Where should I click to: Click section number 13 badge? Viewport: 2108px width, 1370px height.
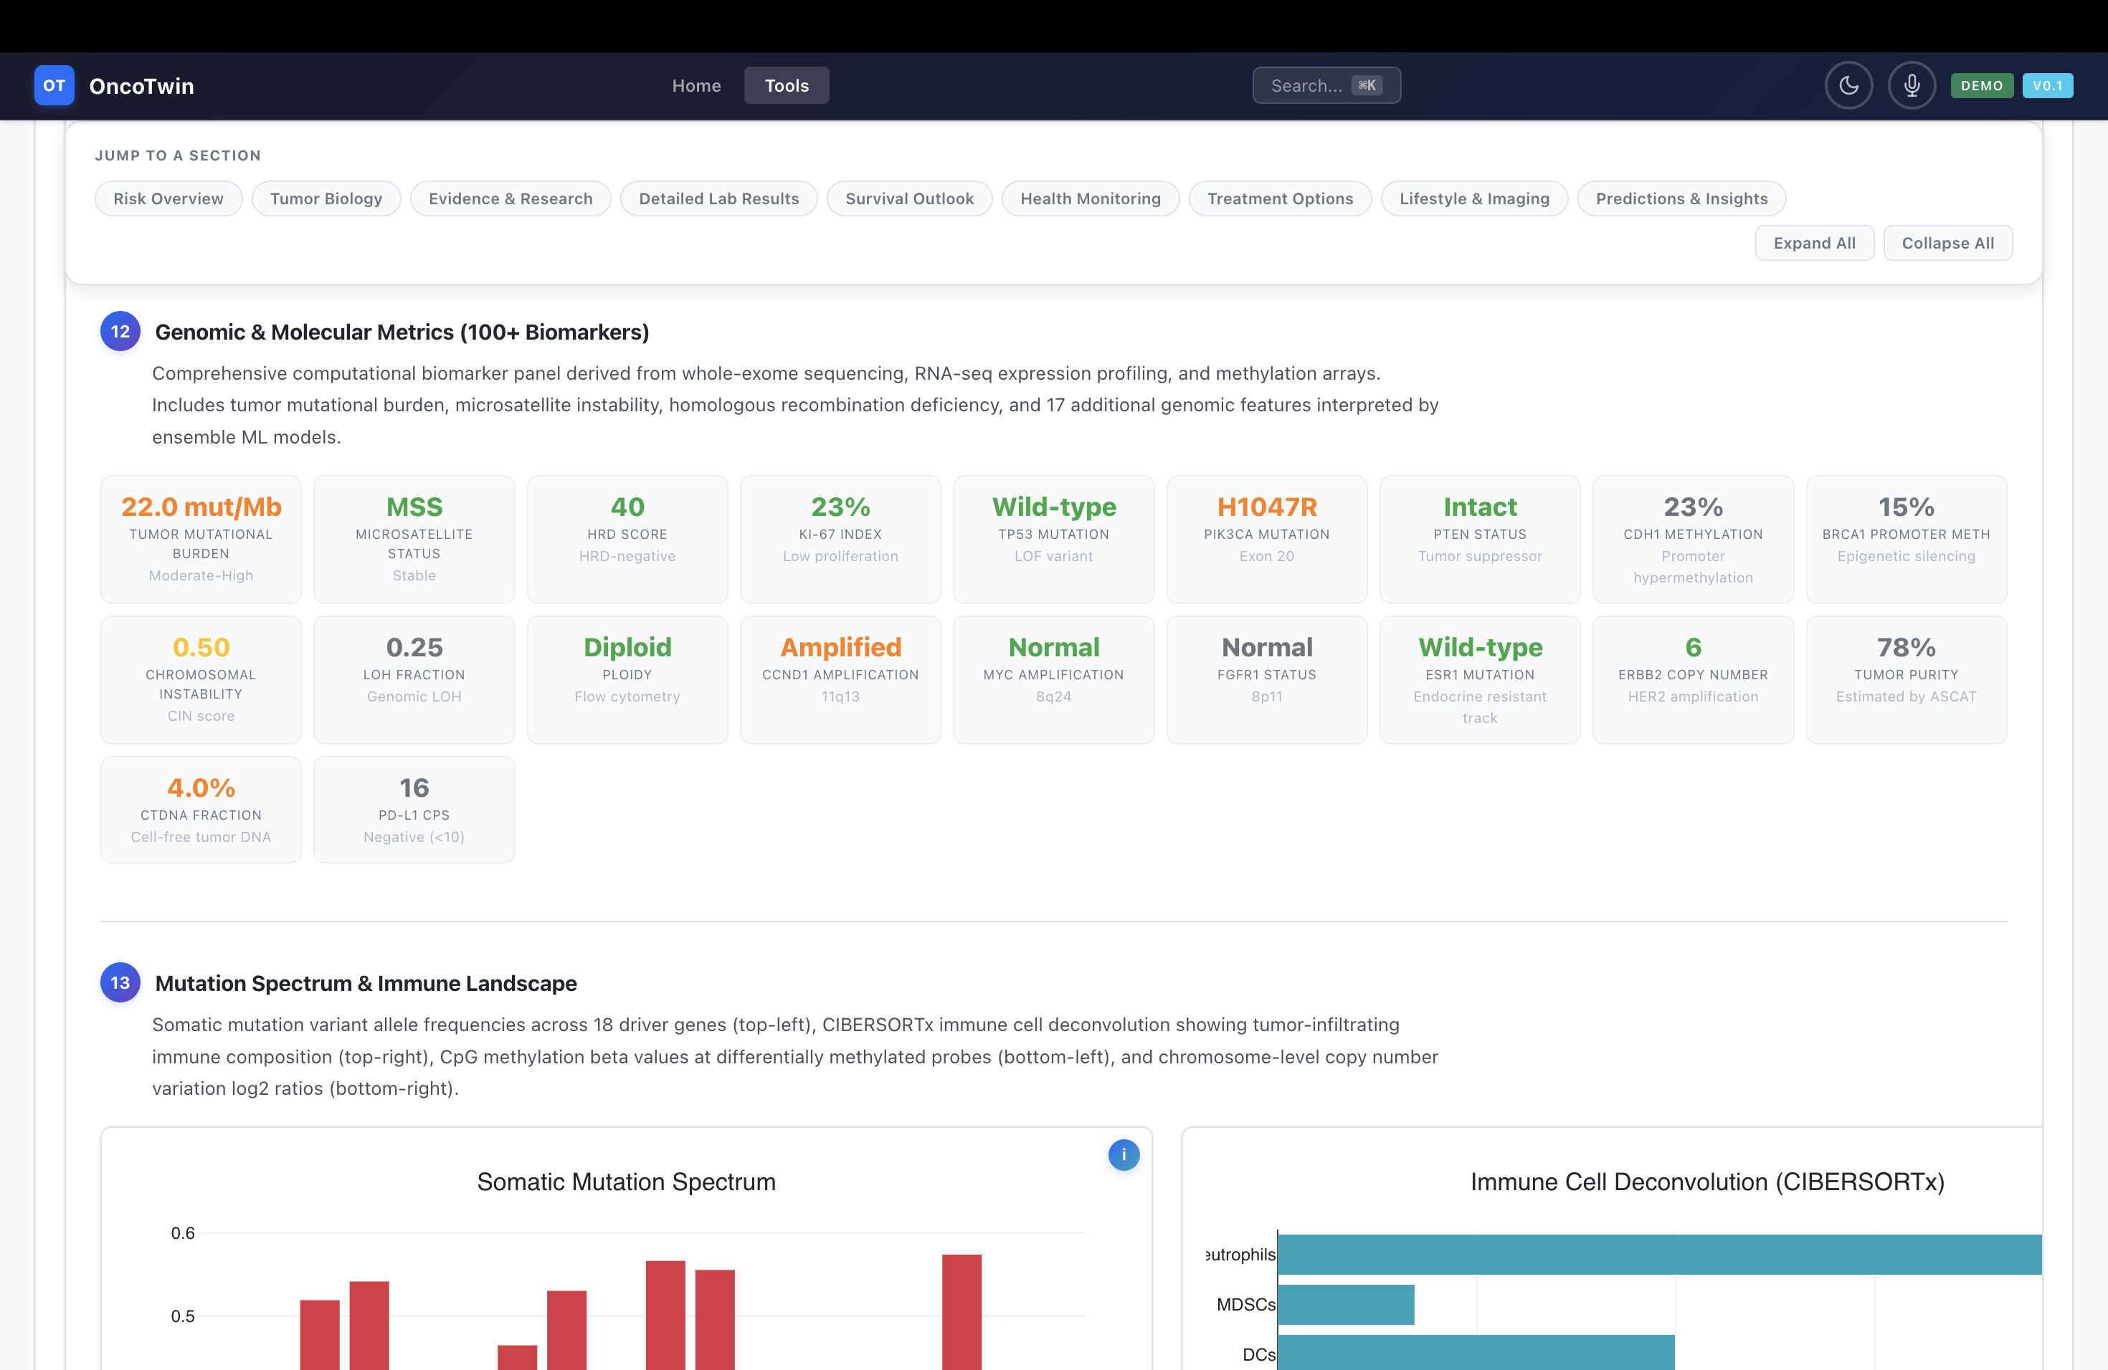point(120,982)
